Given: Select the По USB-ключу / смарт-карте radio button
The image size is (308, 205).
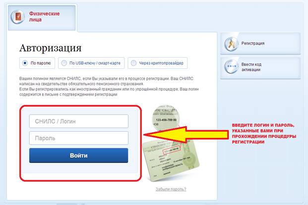Looking at the screenshot, I should (x=64, y=63).
